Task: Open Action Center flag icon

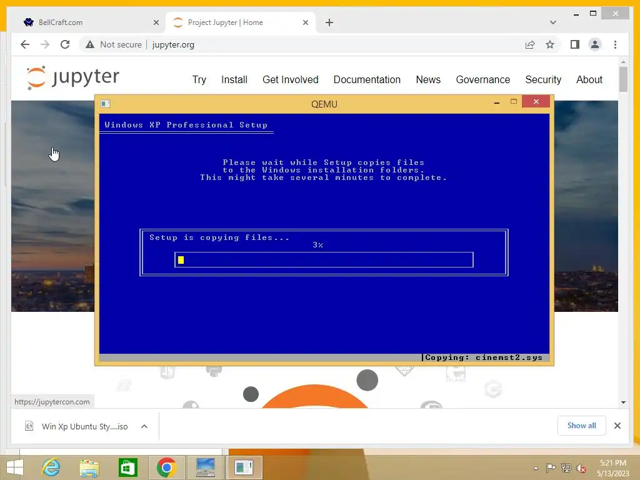Action: 551,468
